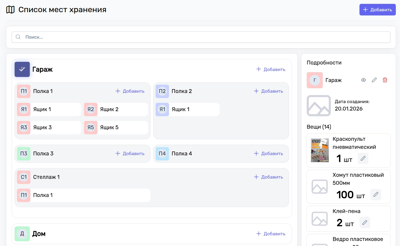This screenshot has height=246, width=400.
Task: Click Добавить in the Полка 4 row
Action: click(x=268, y=154)
